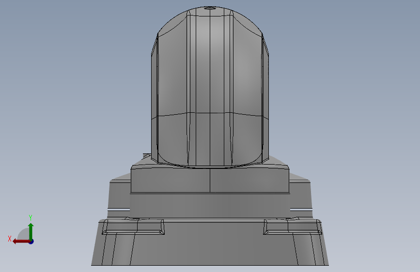Click the red X axis arrow of the triad

pos(21,242)
